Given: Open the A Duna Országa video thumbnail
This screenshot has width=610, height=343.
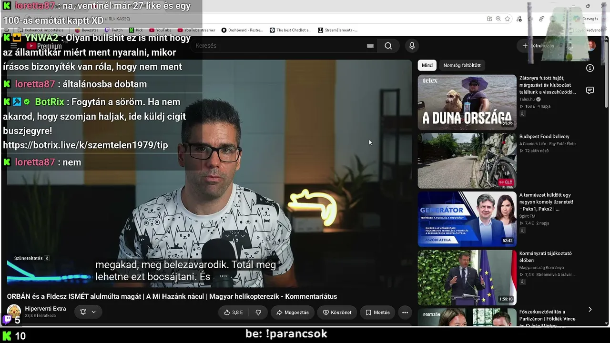Looking at the screenshot, I should pos(467,102).
